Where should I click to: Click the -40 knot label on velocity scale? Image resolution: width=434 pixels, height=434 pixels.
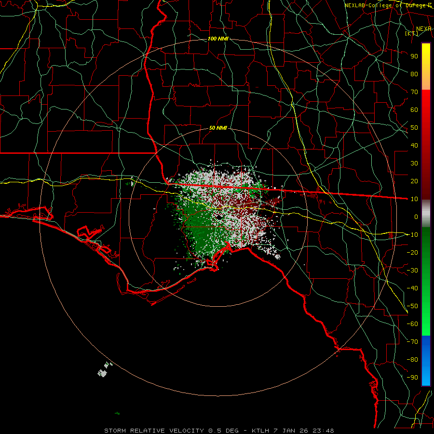(x=412, y=288)
